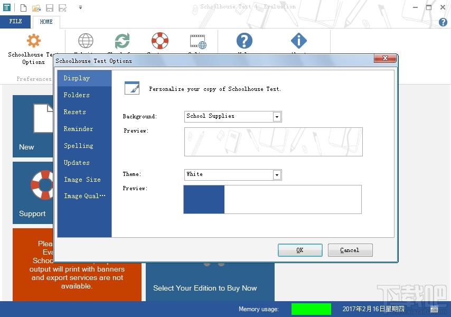Click the Schoolhouse Test Options gear icon
Viewport: 451px width, 317px height.
click(34, 41)
